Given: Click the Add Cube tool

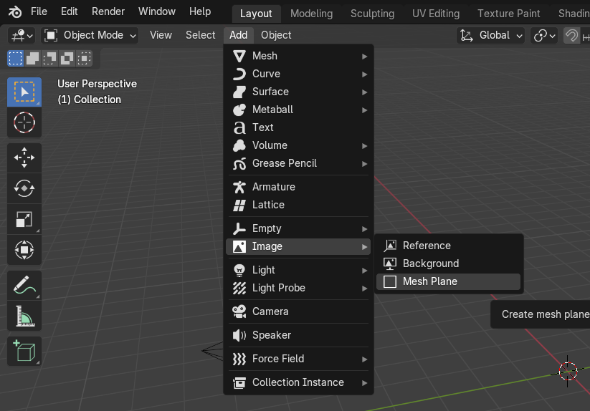Looking at the screenshot, I should [24, 351].
